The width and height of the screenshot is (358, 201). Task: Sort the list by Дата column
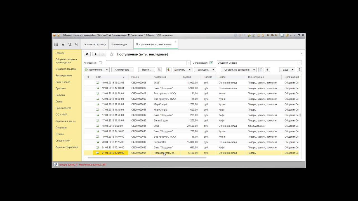point(110,77)
